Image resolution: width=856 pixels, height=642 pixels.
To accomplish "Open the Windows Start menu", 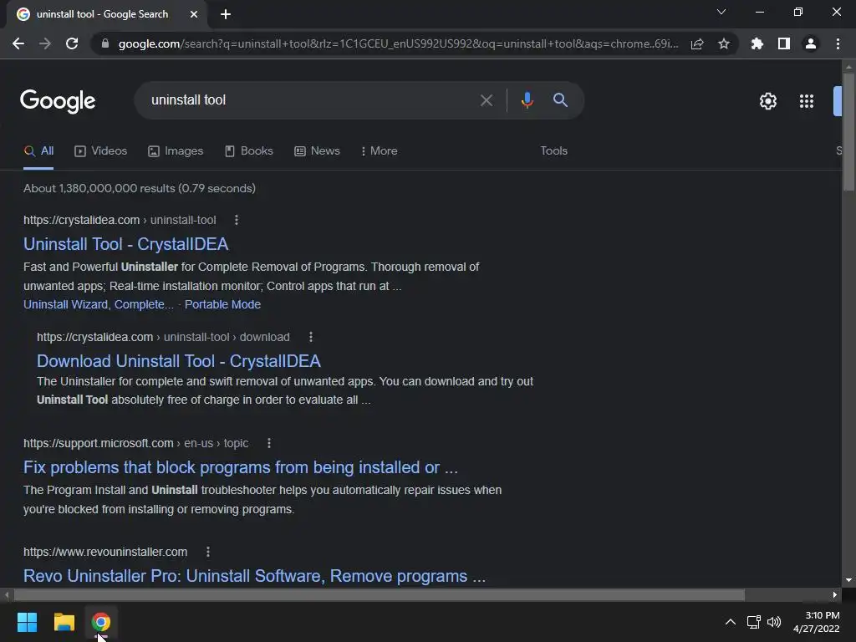I will pos(27,622).
